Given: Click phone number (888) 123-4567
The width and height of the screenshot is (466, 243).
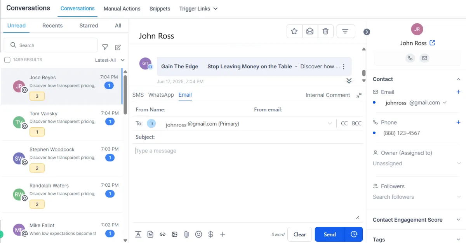Looking at the screenshot, I should coord(402,133).
